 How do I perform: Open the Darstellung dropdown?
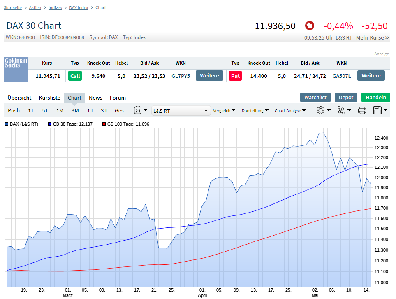click(255, 110)
